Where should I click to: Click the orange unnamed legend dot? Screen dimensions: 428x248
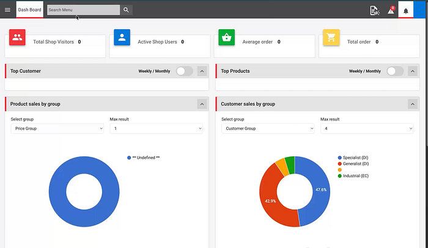tap(340, 170)
